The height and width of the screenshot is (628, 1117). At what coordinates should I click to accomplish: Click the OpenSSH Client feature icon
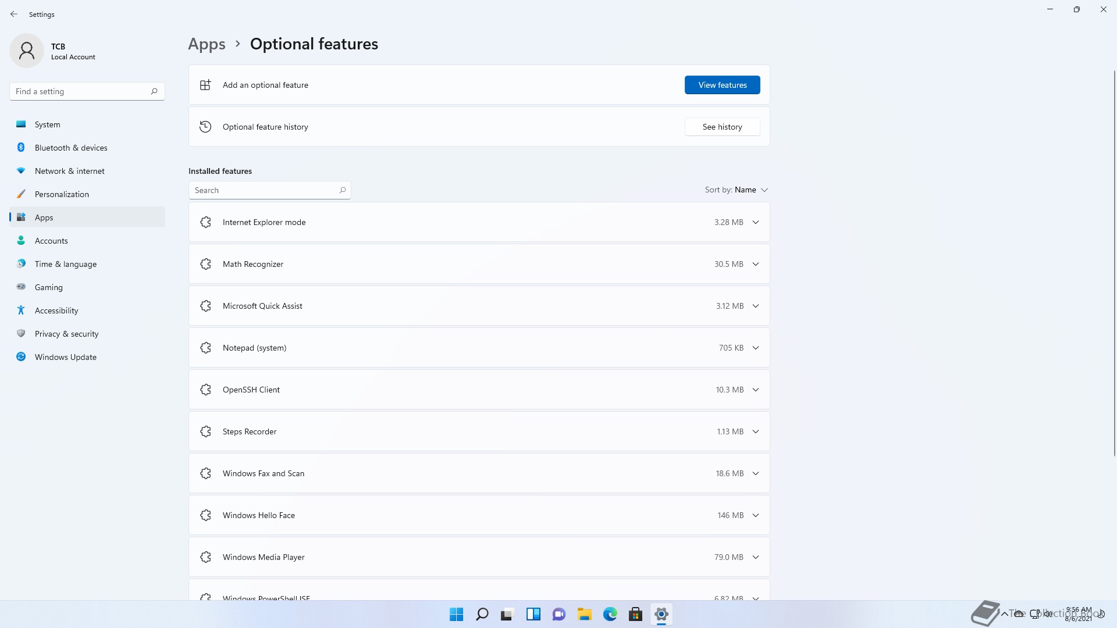tap(205, 390)
